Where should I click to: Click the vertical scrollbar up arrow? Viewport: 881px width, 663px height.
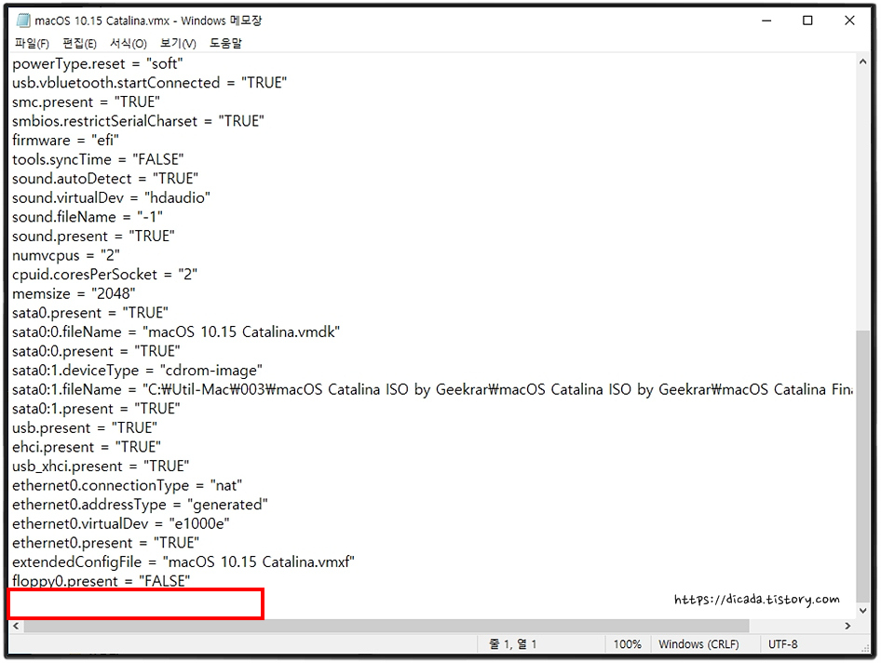862,61
